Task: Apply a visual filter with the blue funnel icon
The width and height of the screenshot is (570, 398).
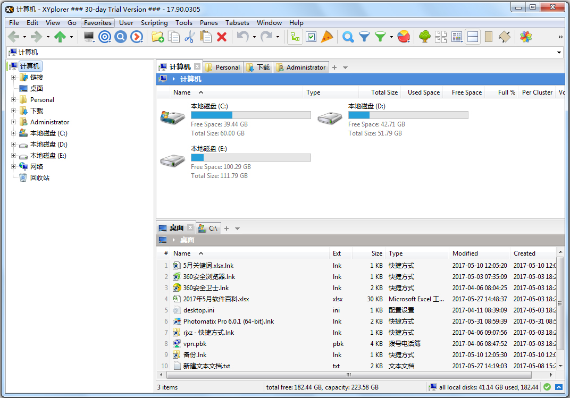Action: click(x=364, y=37)
